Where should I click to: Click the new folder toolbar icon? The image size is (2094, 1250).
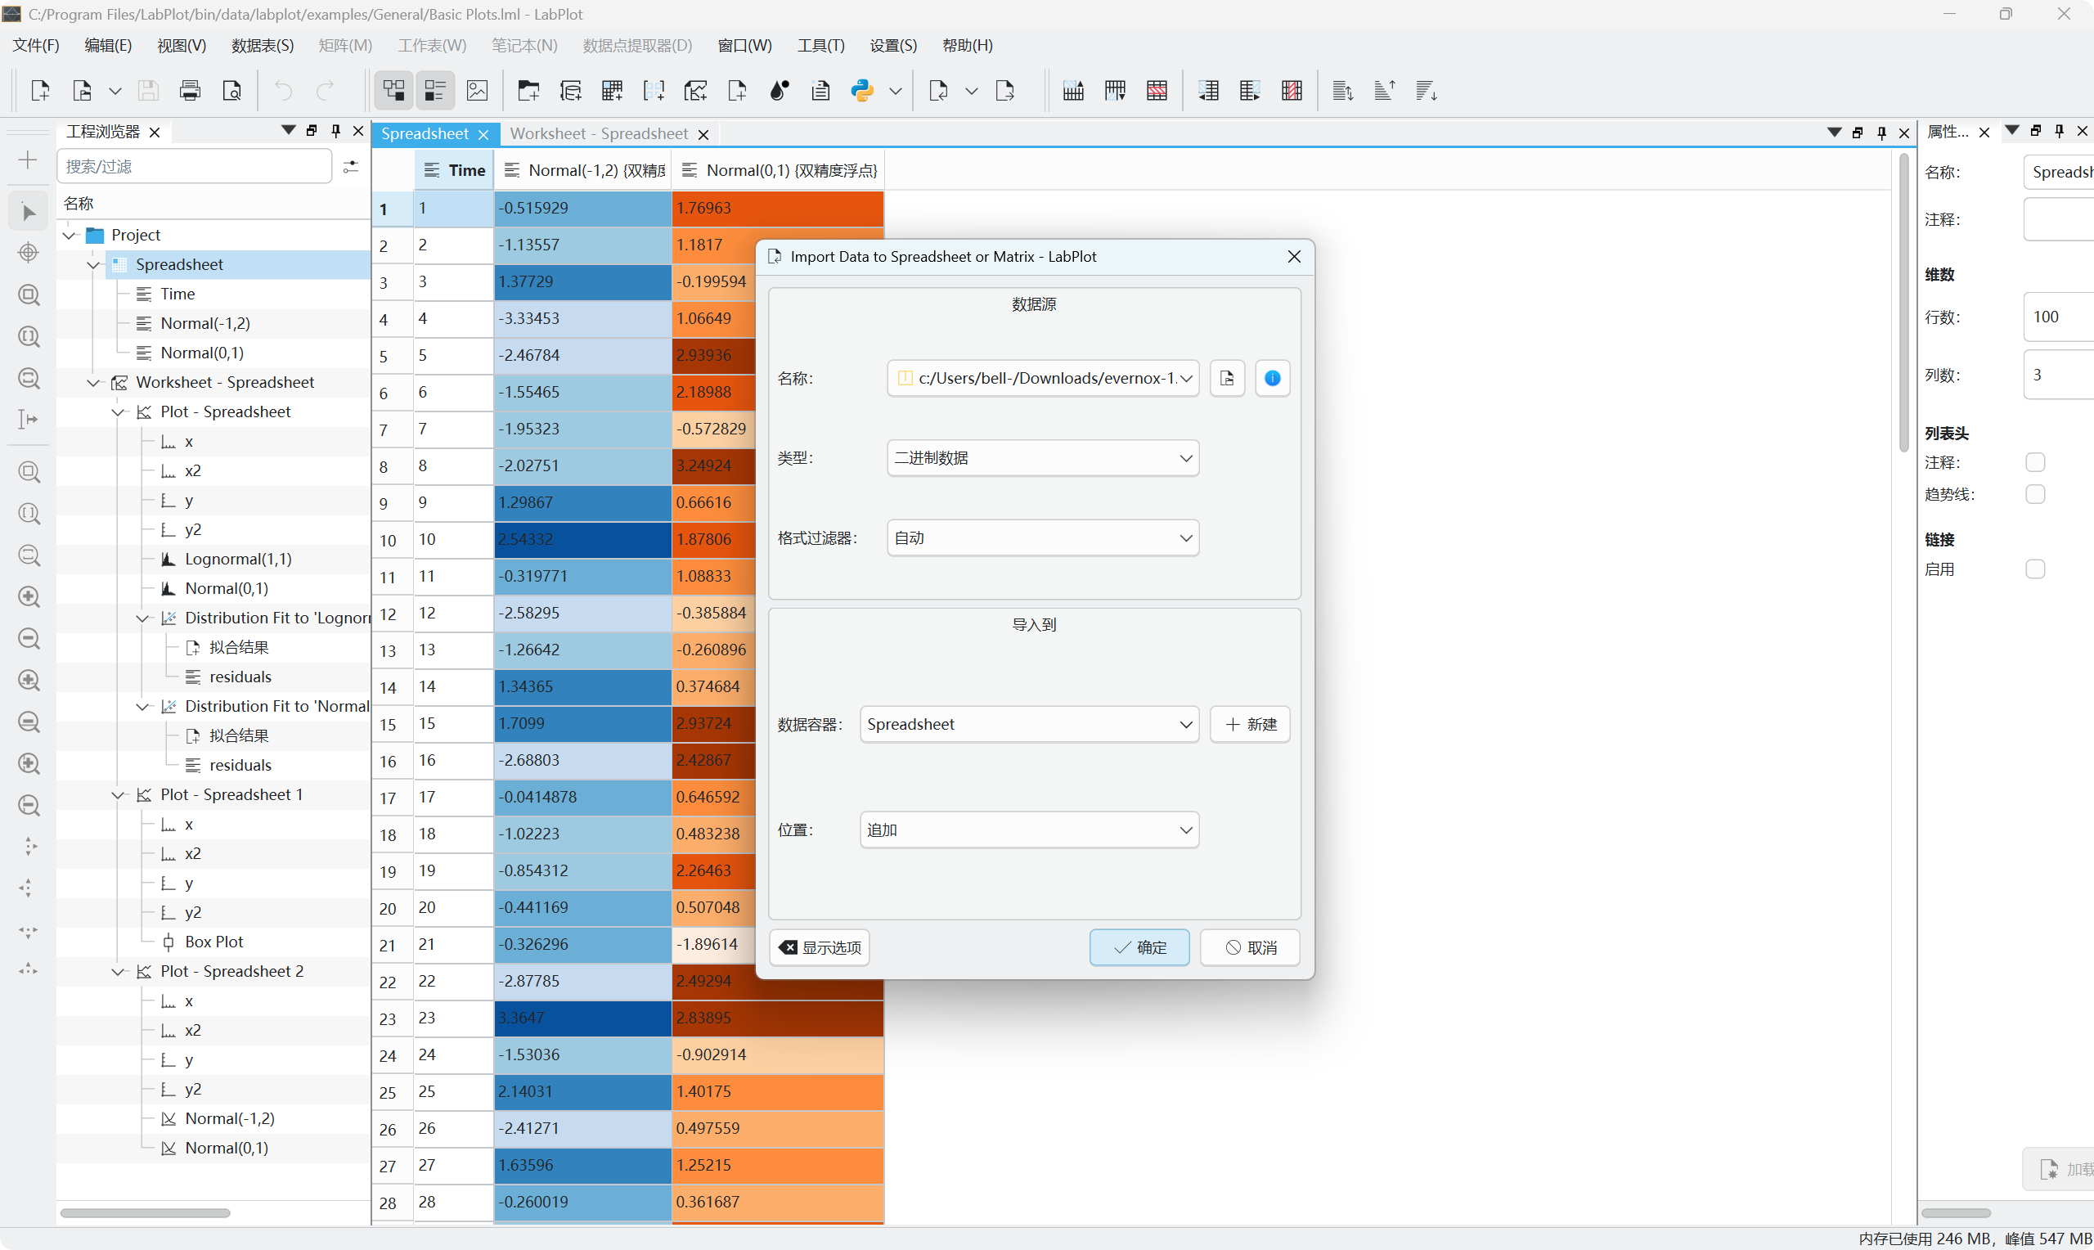528,90
